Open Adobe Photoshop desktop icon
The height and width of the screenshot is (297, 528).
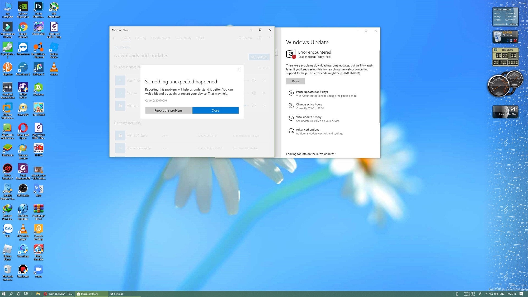pyautogui.click(x=39, y=10)
